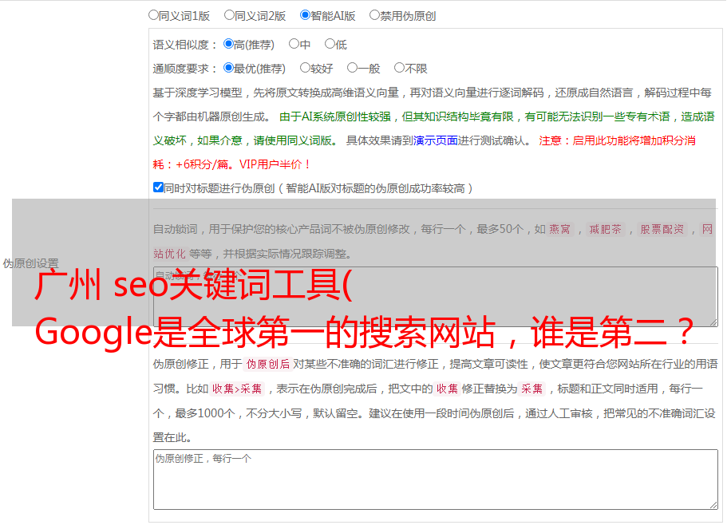
Task: Set 语义相似度 to 中
Action: tap(294, 44)
